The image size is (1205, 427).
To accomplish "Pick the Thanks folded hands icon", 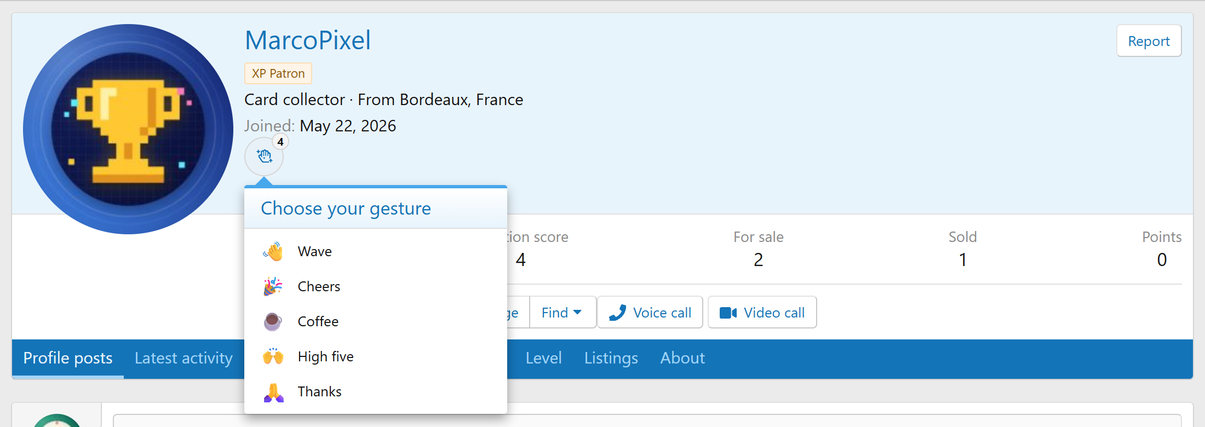I will point(273,391).
